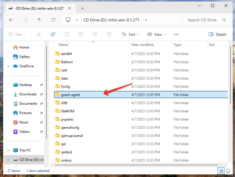Click chevron after CD Drive in address bar
Screen dimensions: 235x177
pyautogui.click(x=146, y=20)
